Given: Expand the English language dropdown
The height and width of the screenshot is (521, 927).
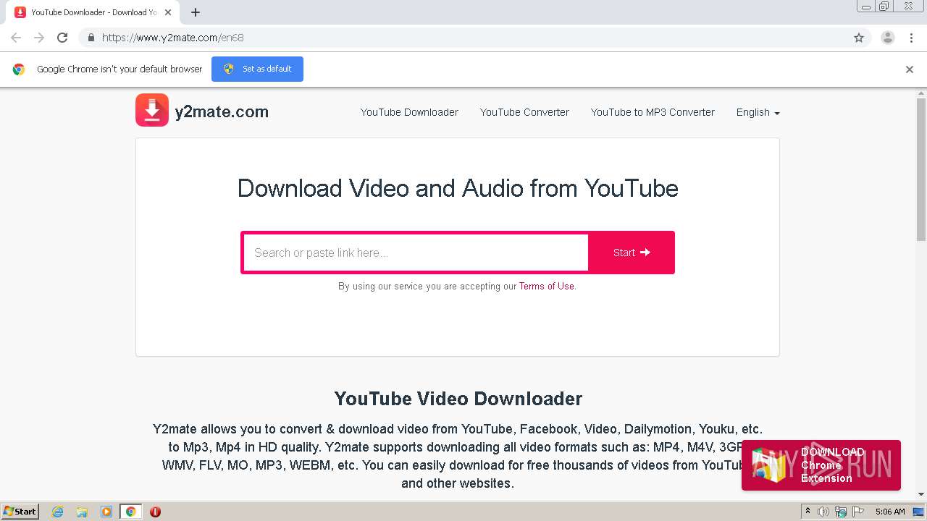Looking at the screenshot, I should (758, 112).
